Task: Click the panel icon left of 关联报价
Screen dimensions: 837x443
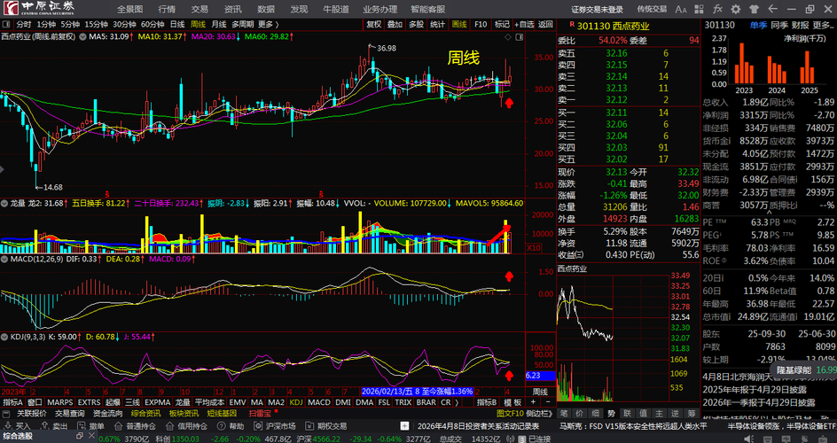Action: pos(6,413)
